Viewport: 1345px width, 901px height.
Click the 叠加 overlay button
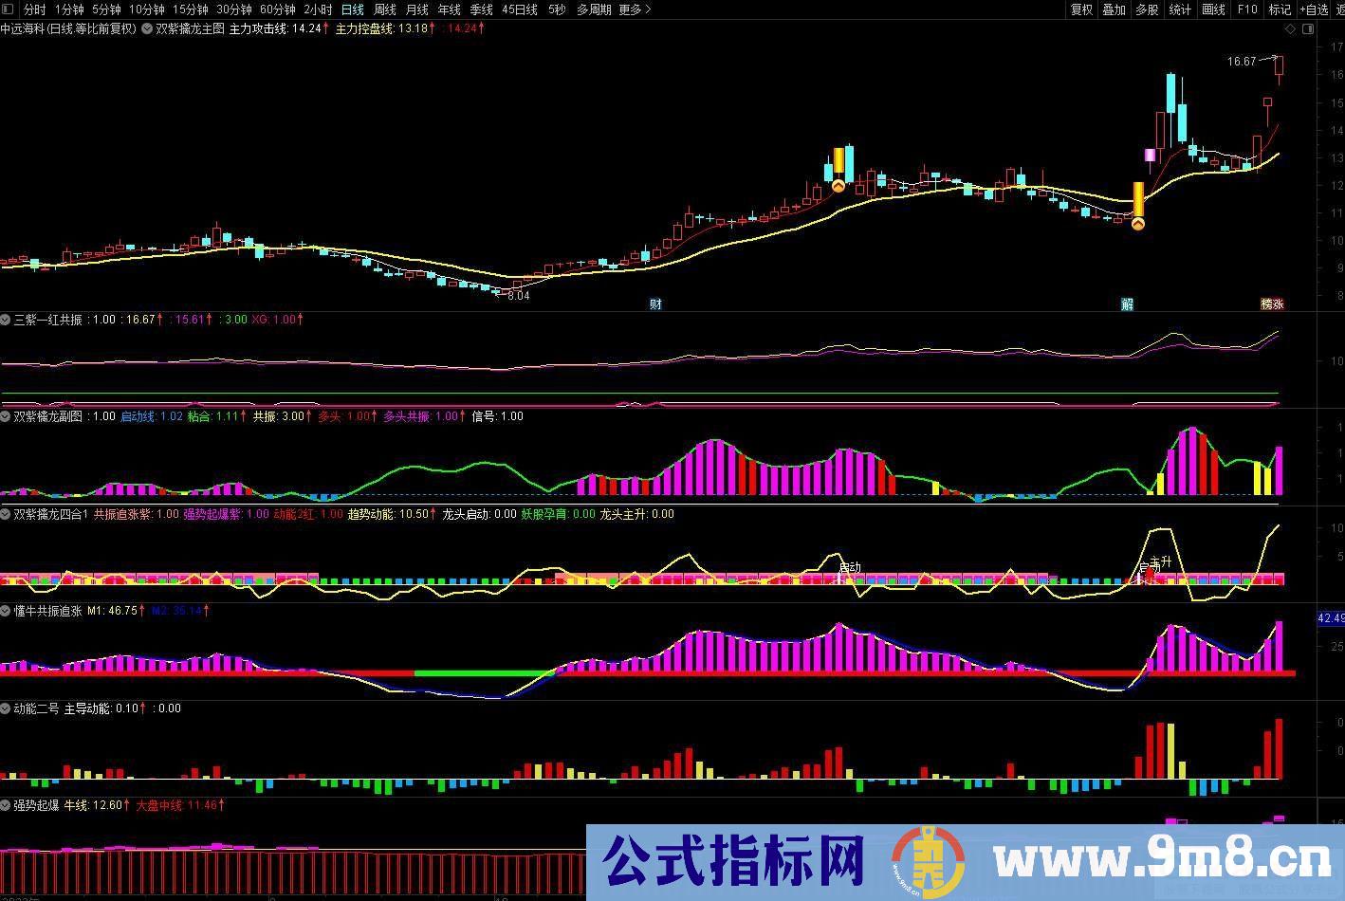(x=1114, y=9)
